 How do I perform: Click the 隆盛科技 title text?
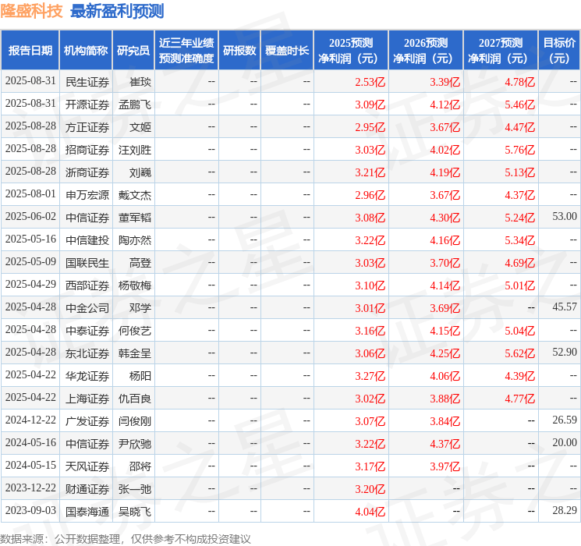coord(31,11)
